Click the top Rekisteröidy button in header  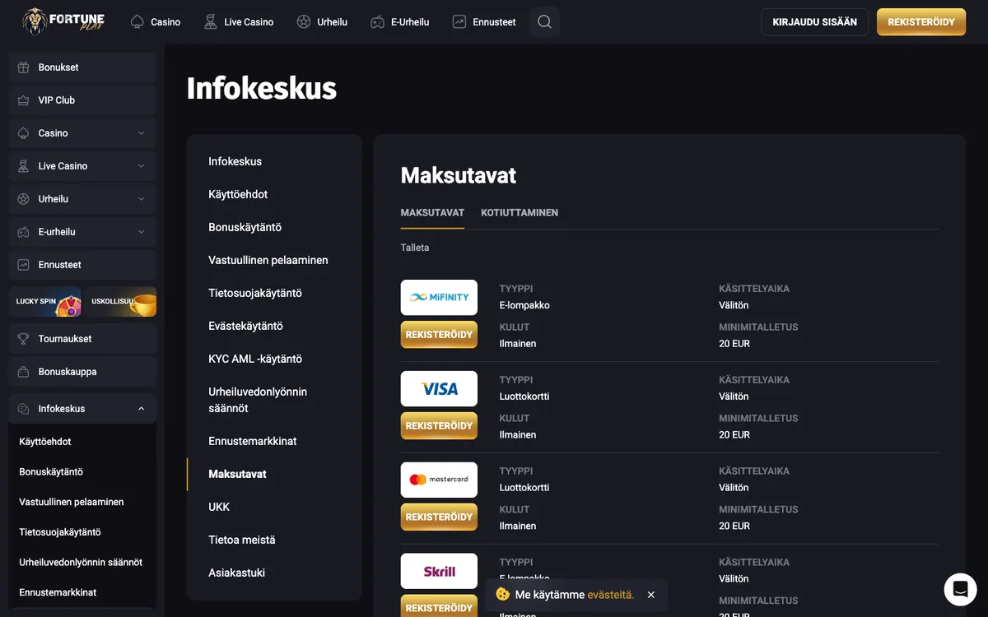[921, 22]
